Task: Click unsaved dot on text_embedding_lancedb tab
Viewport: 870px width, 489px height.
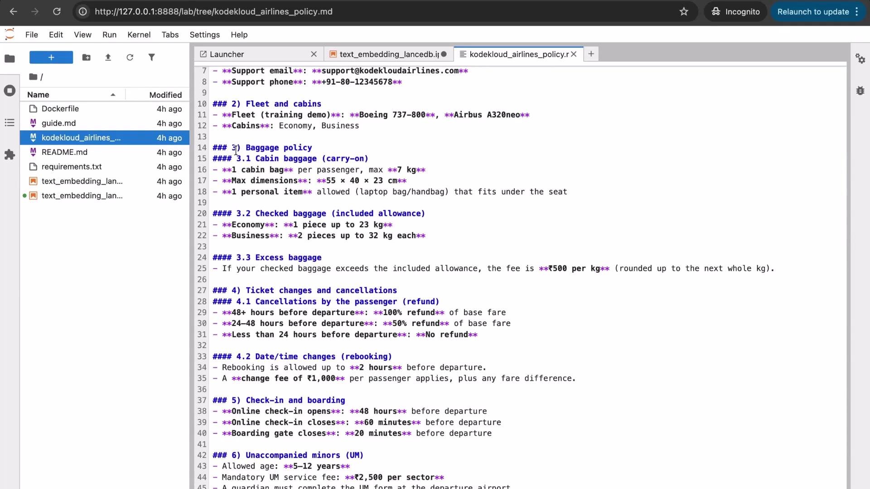Action: pyautogui.click(x=444, y=54)
